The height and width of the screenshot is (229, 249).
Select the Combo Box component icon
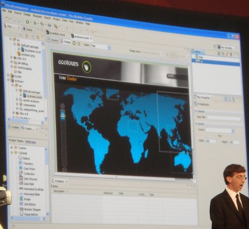(21, 173)
